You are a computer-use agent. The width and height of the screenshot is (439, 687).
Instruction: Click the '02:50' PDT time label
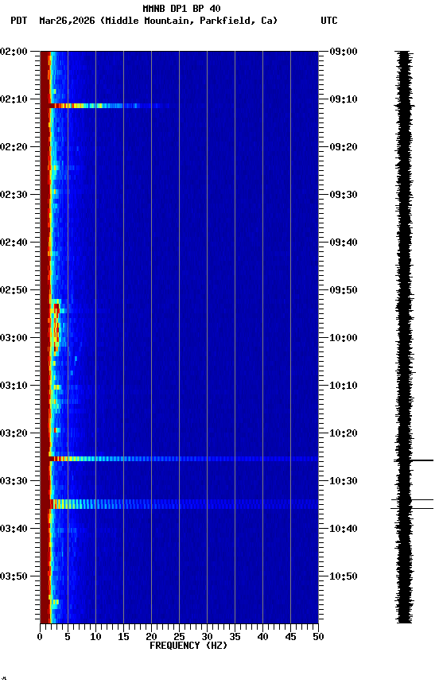(x=14, y=290)
